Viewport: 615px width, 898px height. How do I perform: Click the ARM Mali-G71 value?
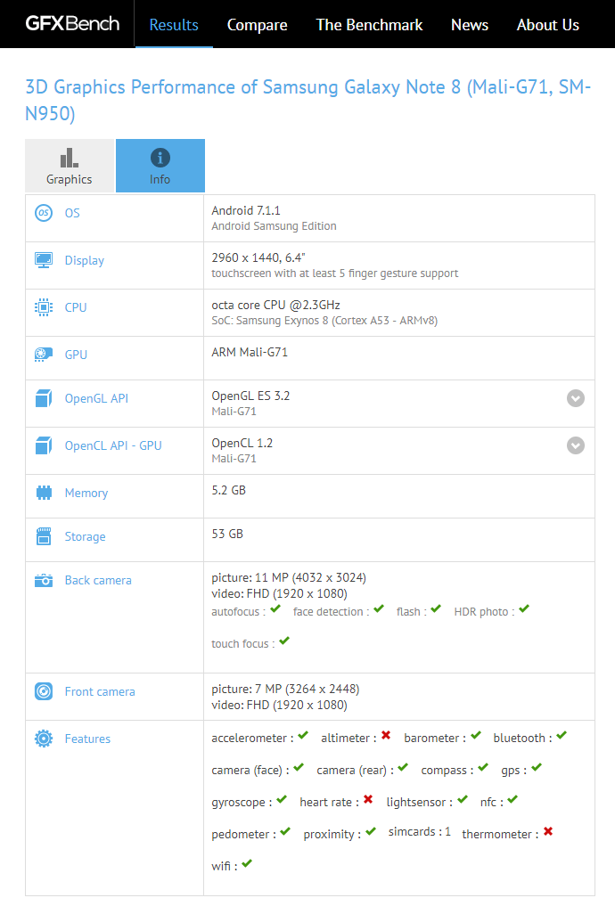tap(250, 352)
